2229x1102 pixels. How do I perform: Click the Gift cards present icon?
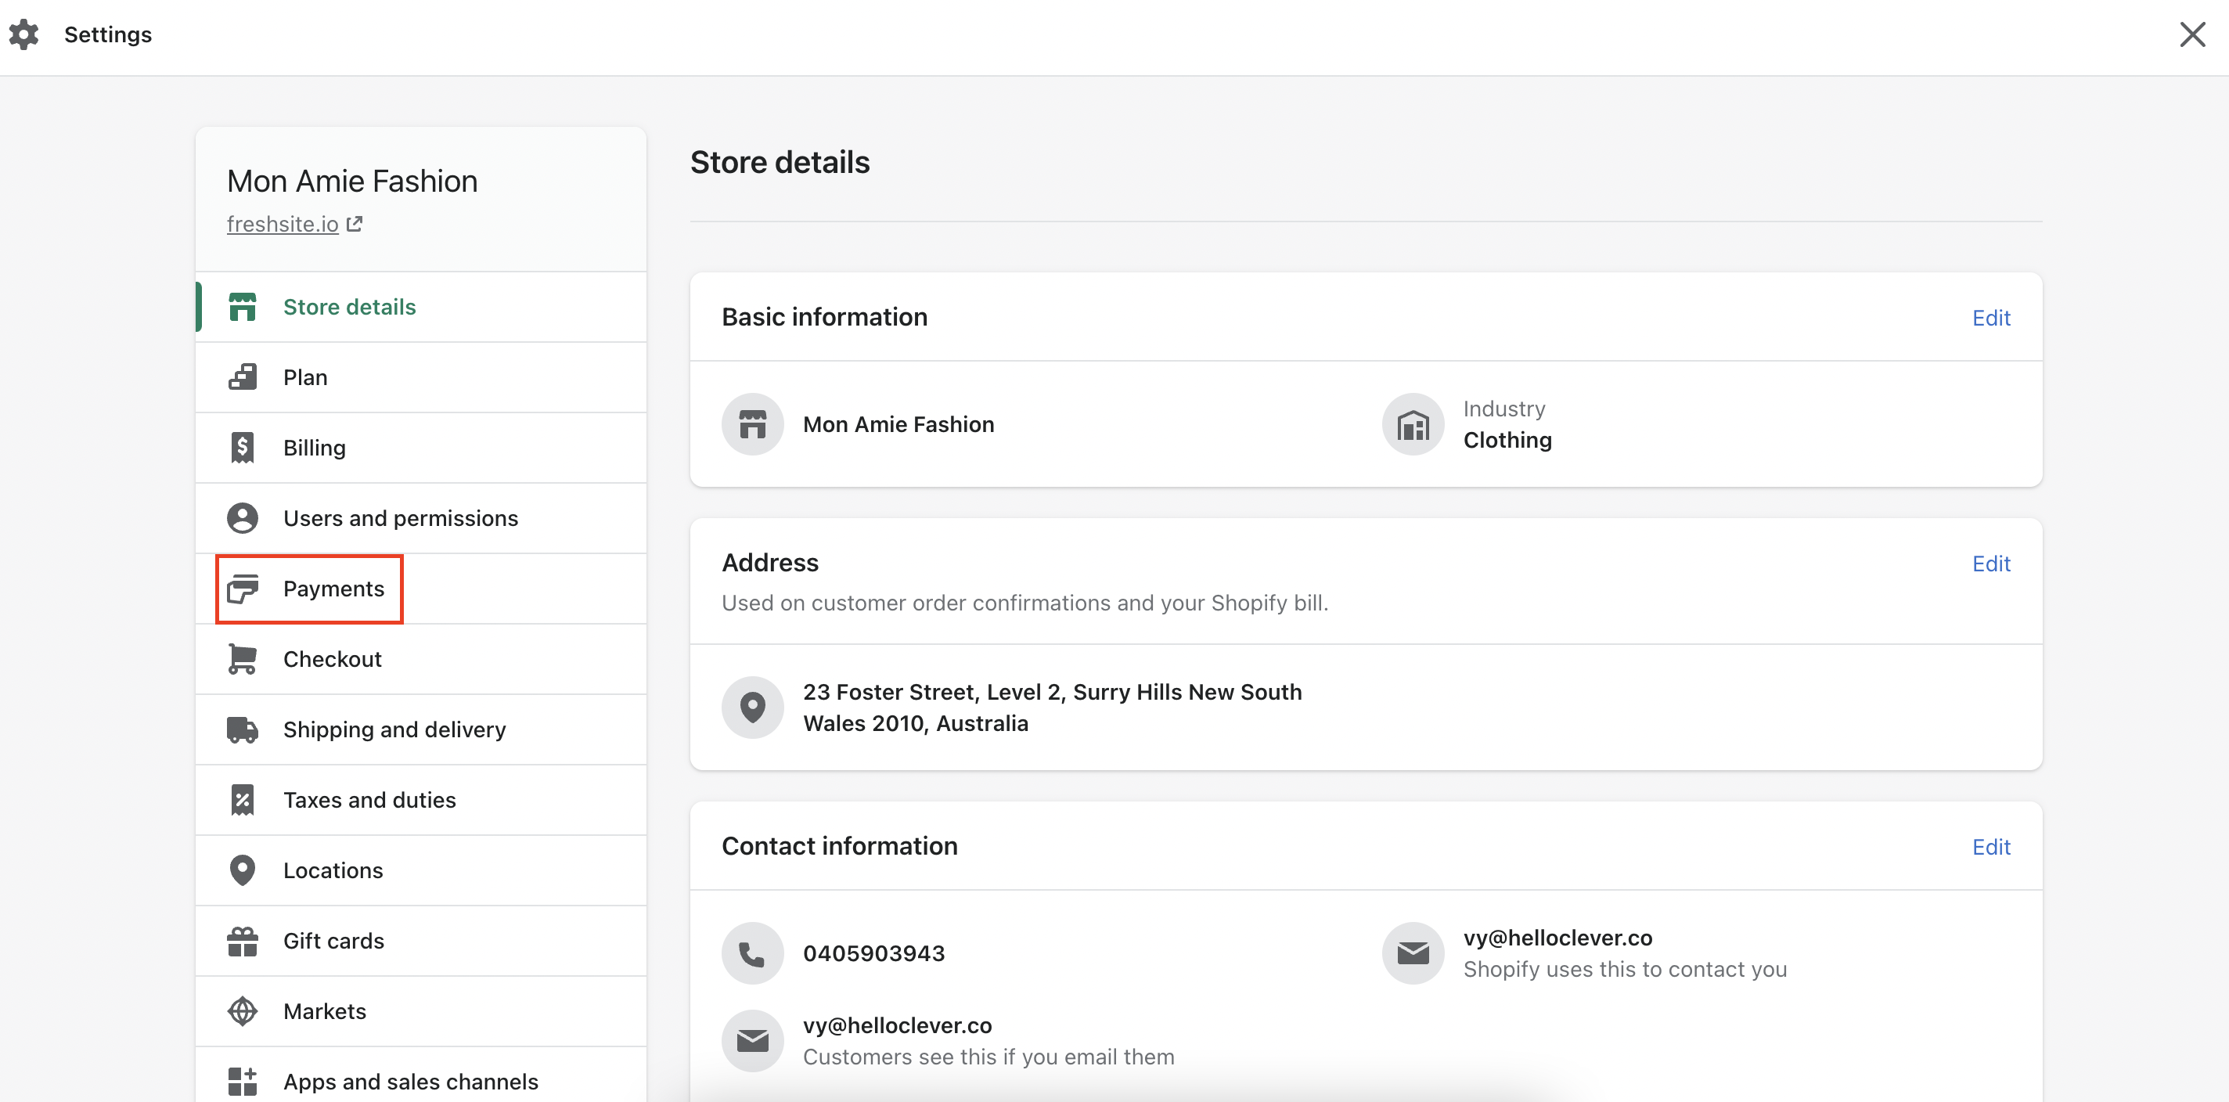(x=243, y=941)
